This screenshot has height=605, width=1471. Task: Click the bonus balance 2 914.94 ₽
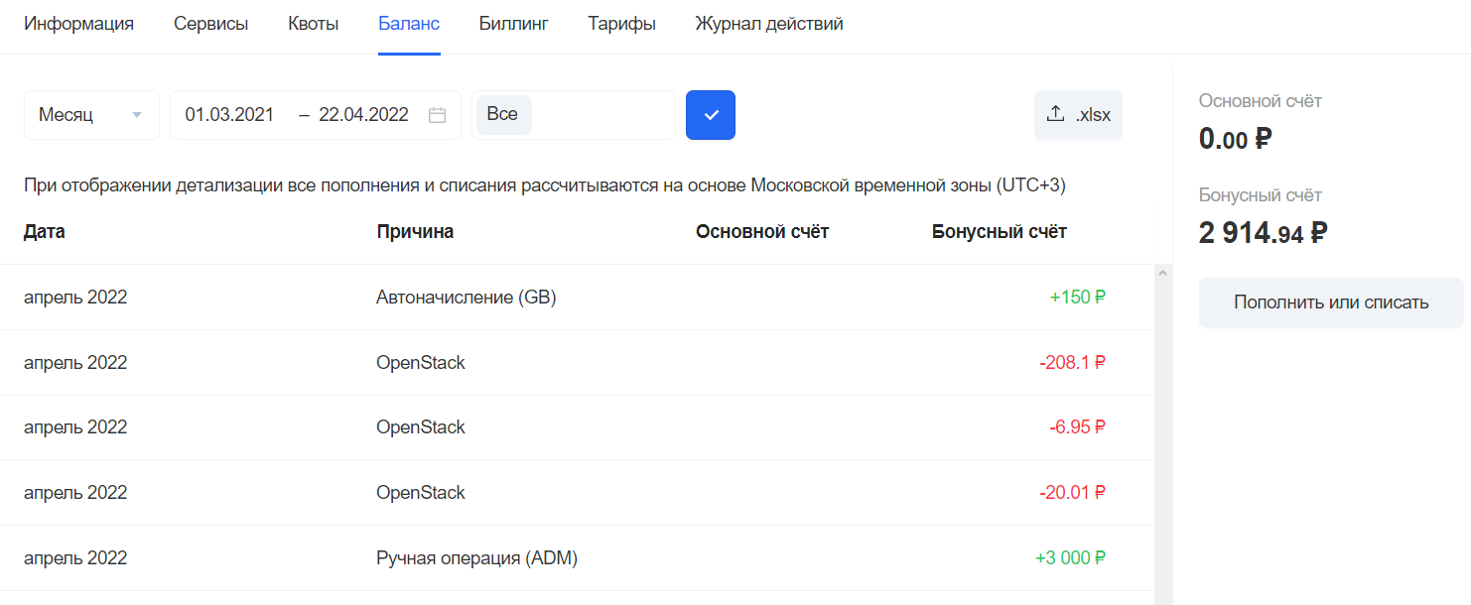coord(1264,233)
